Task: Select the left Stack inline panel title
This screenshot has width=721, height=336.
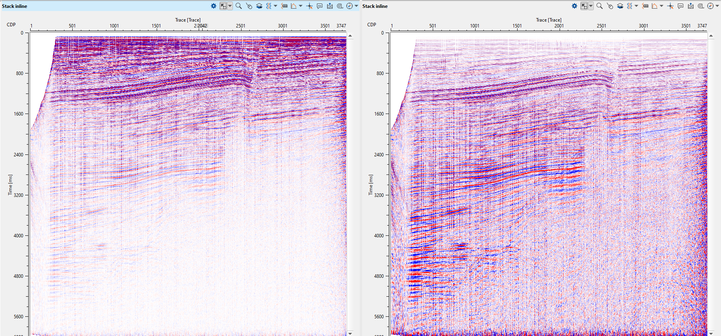Action: (x=15, y=6)
